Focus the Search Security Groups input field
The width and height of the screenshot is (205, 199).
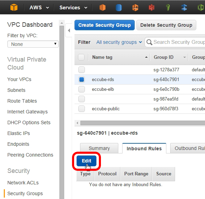tap(175, 42)
